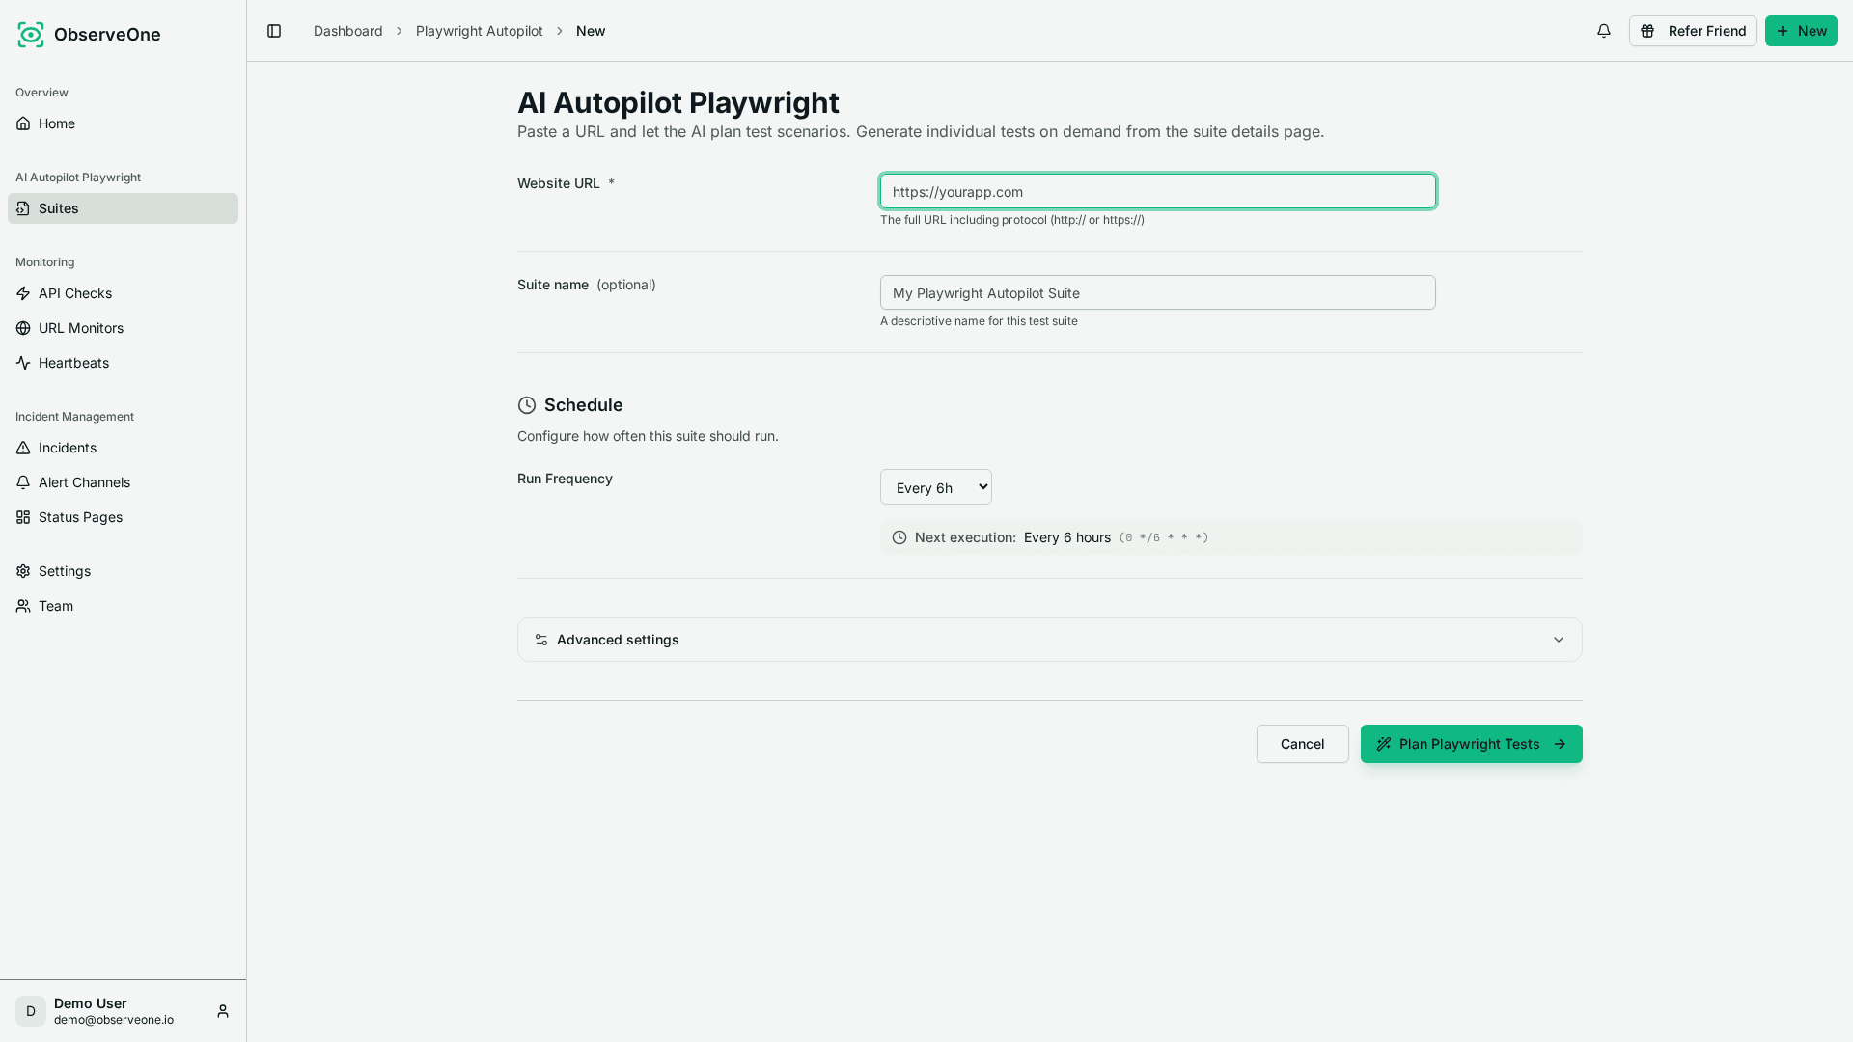Open the notifications bell
This screenshot has width=1853, height=1042.
click(x=1604, y=31)
